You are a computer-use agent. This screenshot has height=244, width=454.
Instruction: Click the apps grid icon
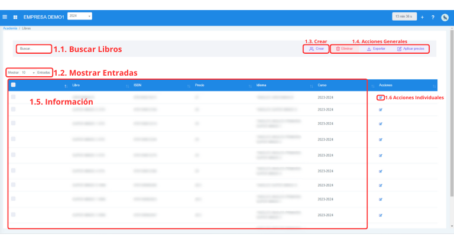click(x=15, y=17)
